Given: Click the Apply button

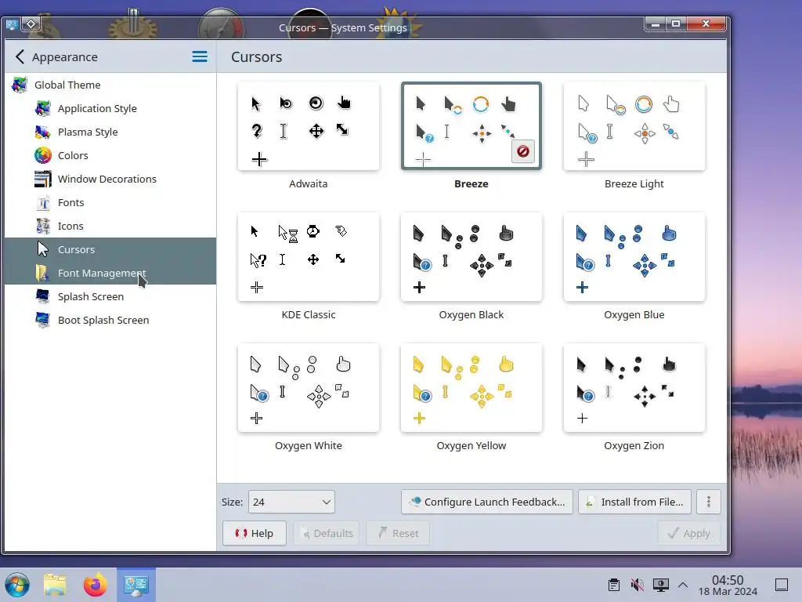Looking at the screenshot, I should (689, 533).
